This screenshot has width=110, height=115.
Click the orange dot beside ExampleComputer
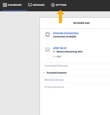[x=44, y=73]
